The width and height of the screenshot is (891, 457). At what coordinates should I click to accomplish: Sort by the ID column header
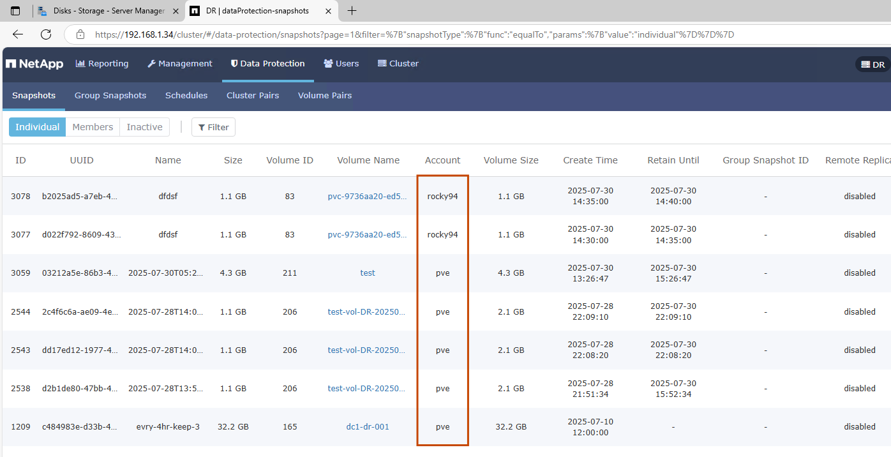tap(20, 160)
